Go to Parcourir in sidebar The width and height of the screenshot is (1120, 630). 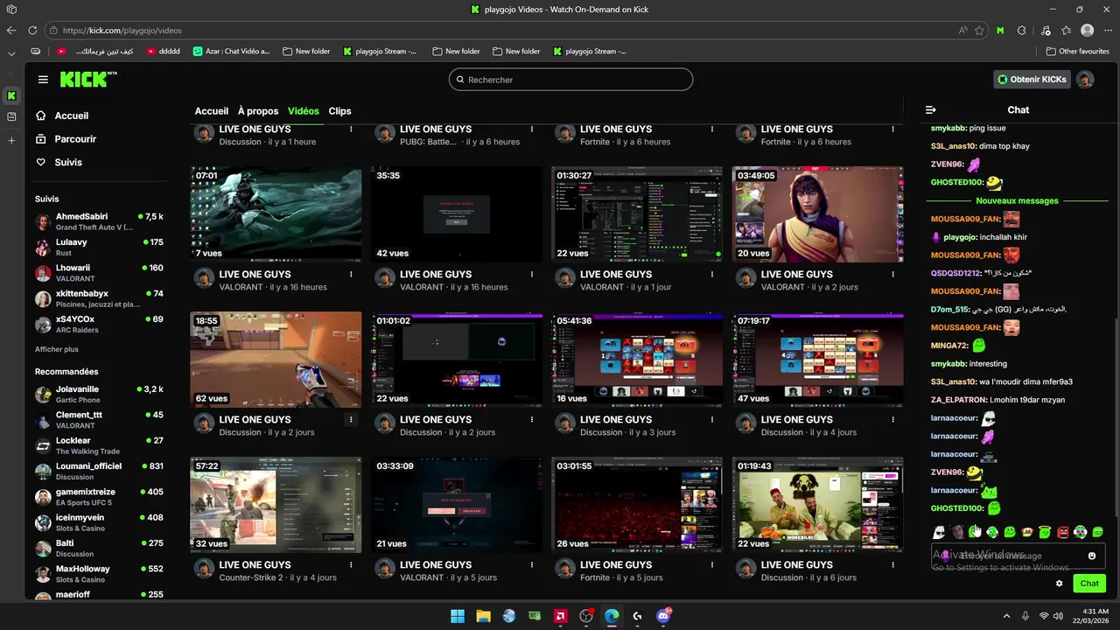pos(75,139)
